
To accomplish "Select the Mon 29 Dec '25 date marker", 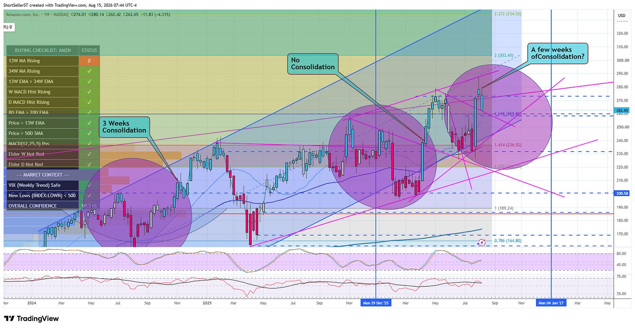I will pyautogui.click(x=376, y=302).
